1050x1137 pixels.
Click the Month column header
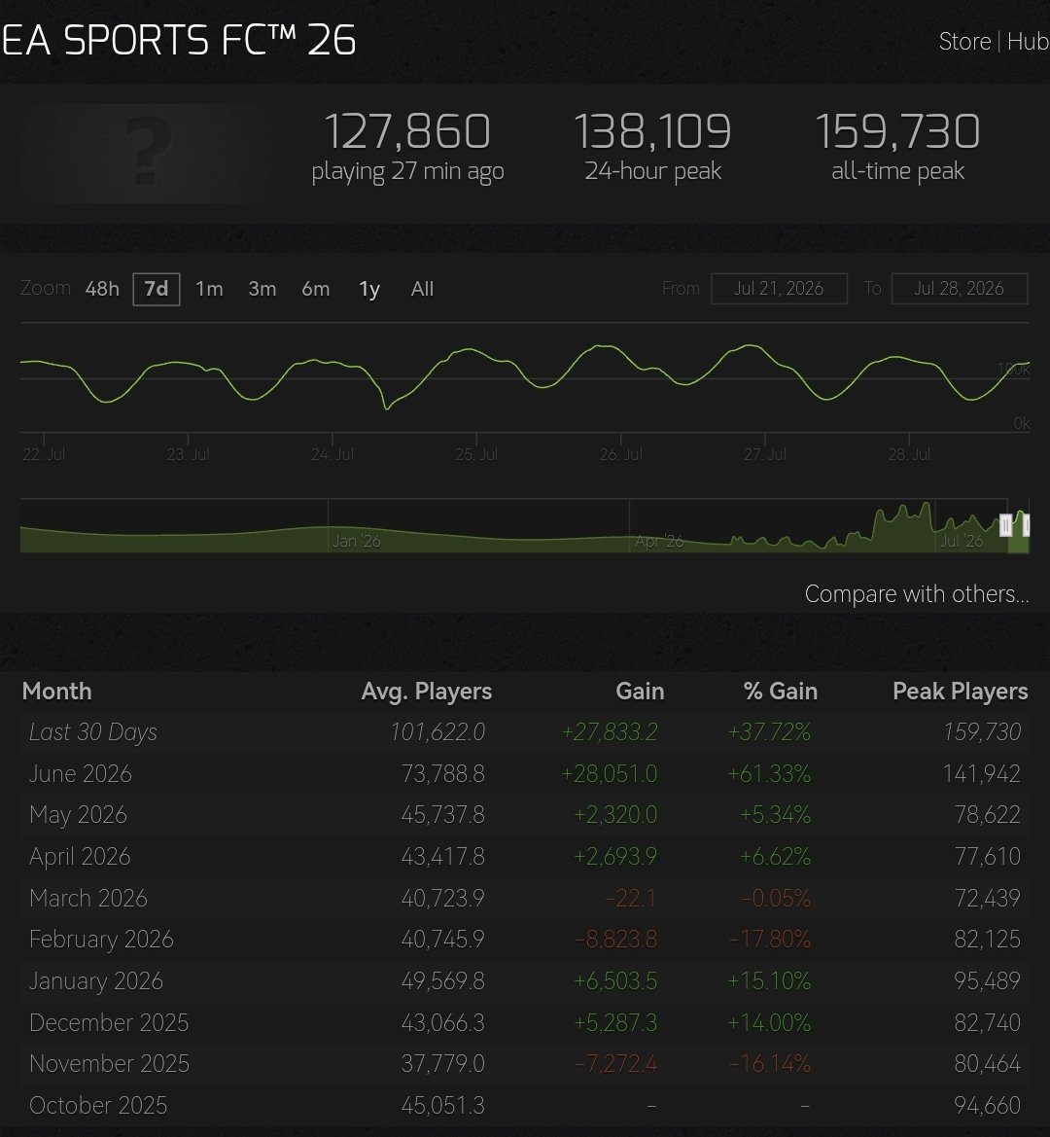(57, 691)
